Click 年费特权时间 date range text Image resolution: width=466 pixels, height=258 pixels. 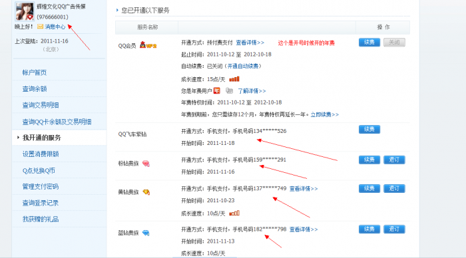pyautogui.click(x=250, y=102)
